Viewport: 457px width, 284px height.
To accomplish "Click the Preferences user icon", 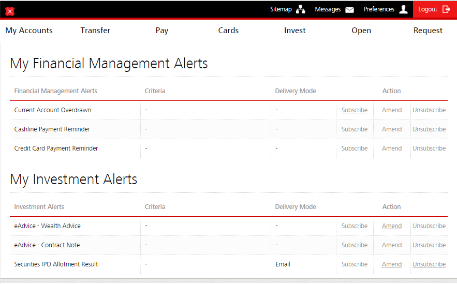I will 404,9.
